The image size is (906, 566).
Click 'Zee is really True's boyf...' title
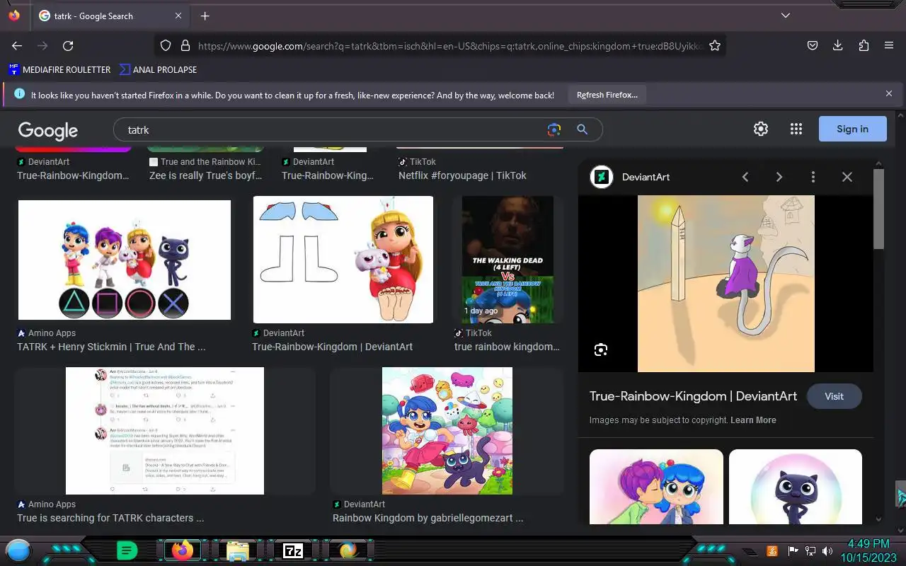[x=206, y=175]
